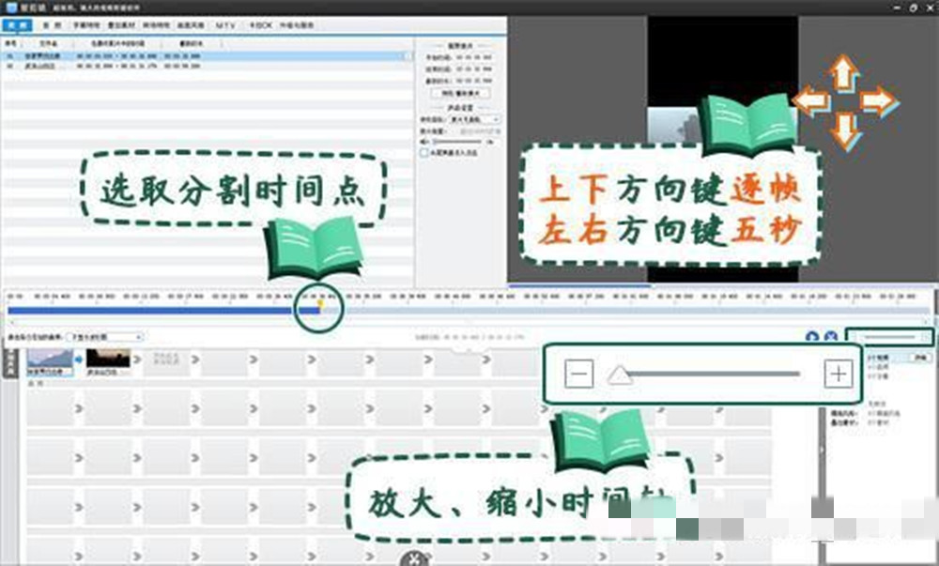The width and height of the screenshot is (939, 566).
Task: Click the blue icon beside the play icon
Action: tap(831, 336)
